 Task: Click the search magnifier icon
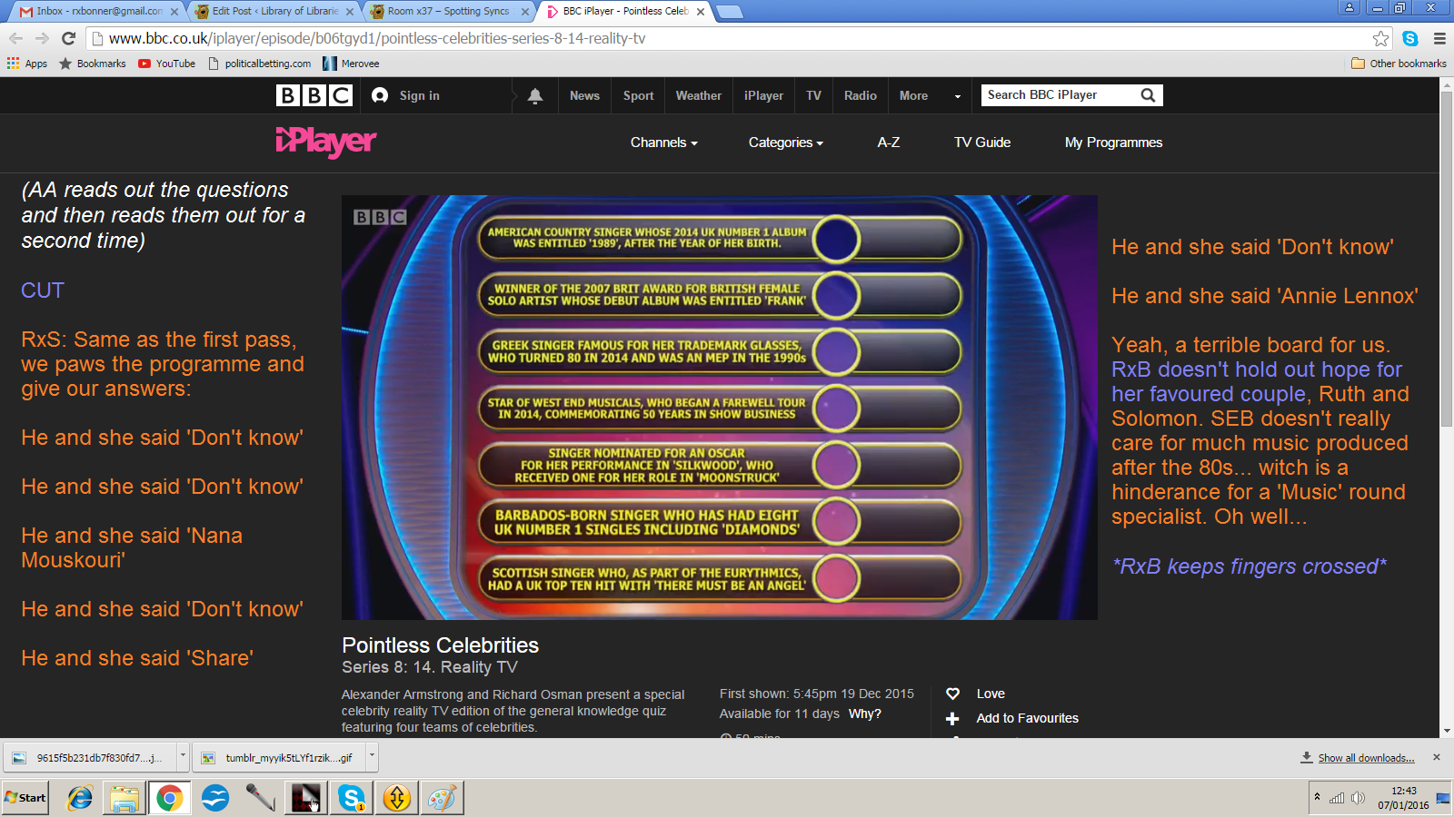1148,95
